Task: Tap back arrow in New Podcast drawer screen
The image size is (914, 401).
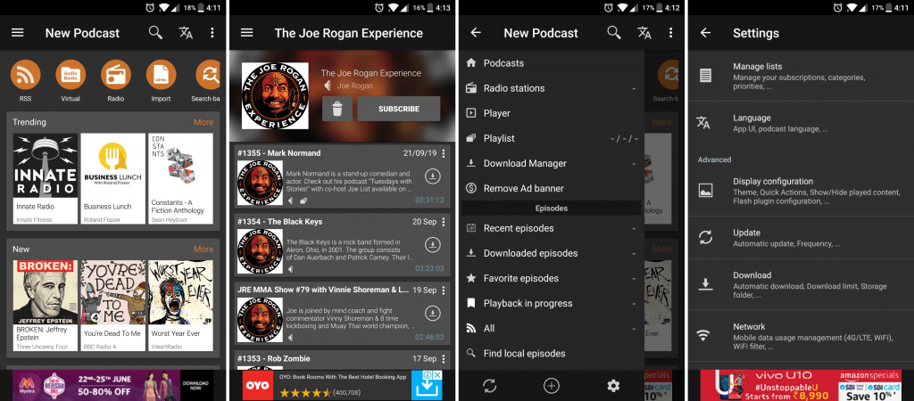Action: tap(476, 33)
